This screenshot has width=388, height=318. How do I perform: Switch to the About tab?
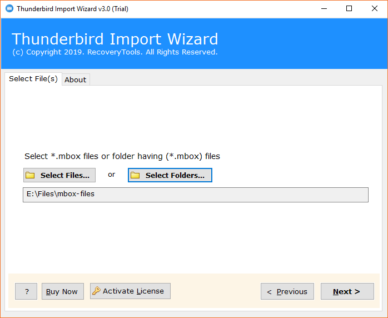pos(76,79)
